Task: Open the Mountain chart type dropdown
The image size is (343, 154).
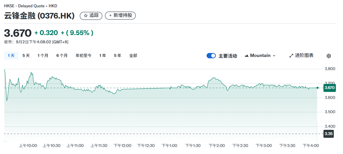Action: [x=260, y=56]
